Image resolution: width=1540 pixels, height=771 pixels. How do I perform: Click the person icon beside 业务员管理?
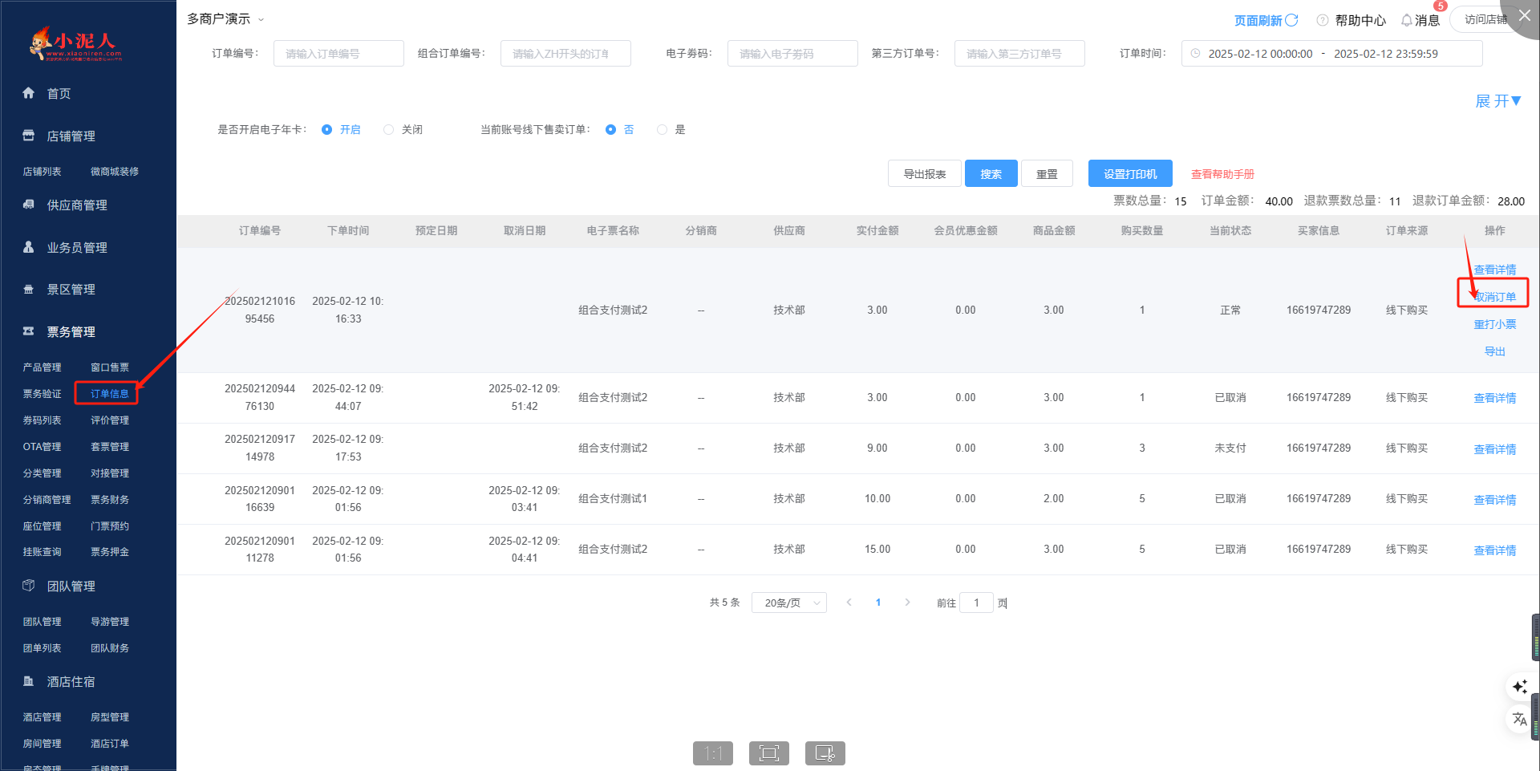pos(29,247)
